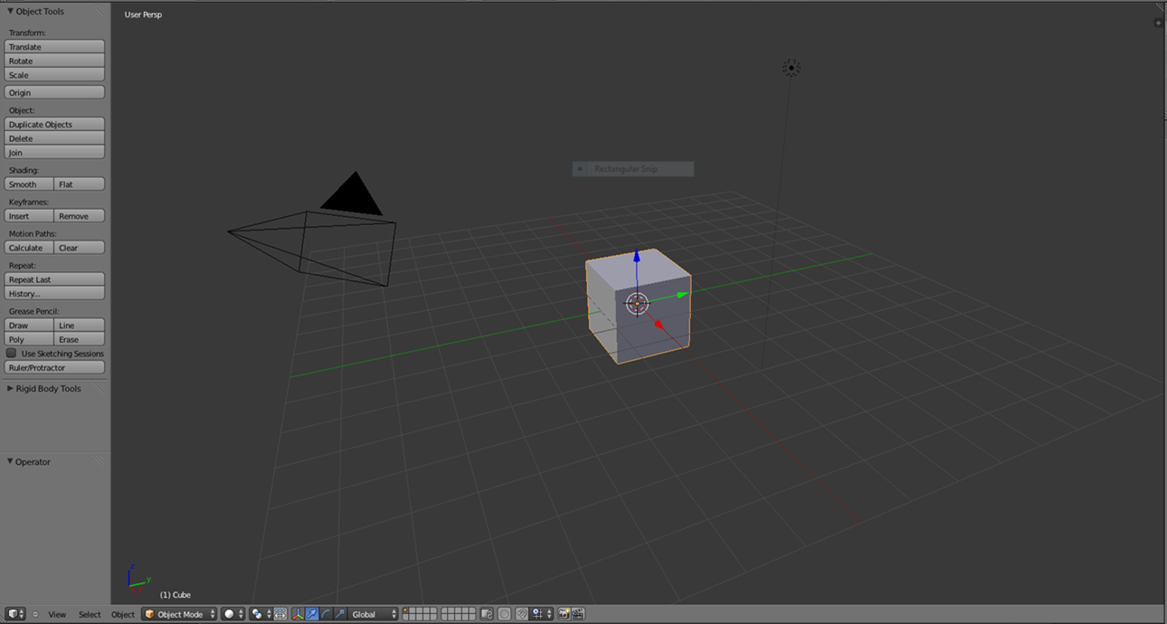Click the OpenGL render animation clapper icon
Image resolution: width=1167 pixels, height=624 pixels.
click(x=577, y=614)
